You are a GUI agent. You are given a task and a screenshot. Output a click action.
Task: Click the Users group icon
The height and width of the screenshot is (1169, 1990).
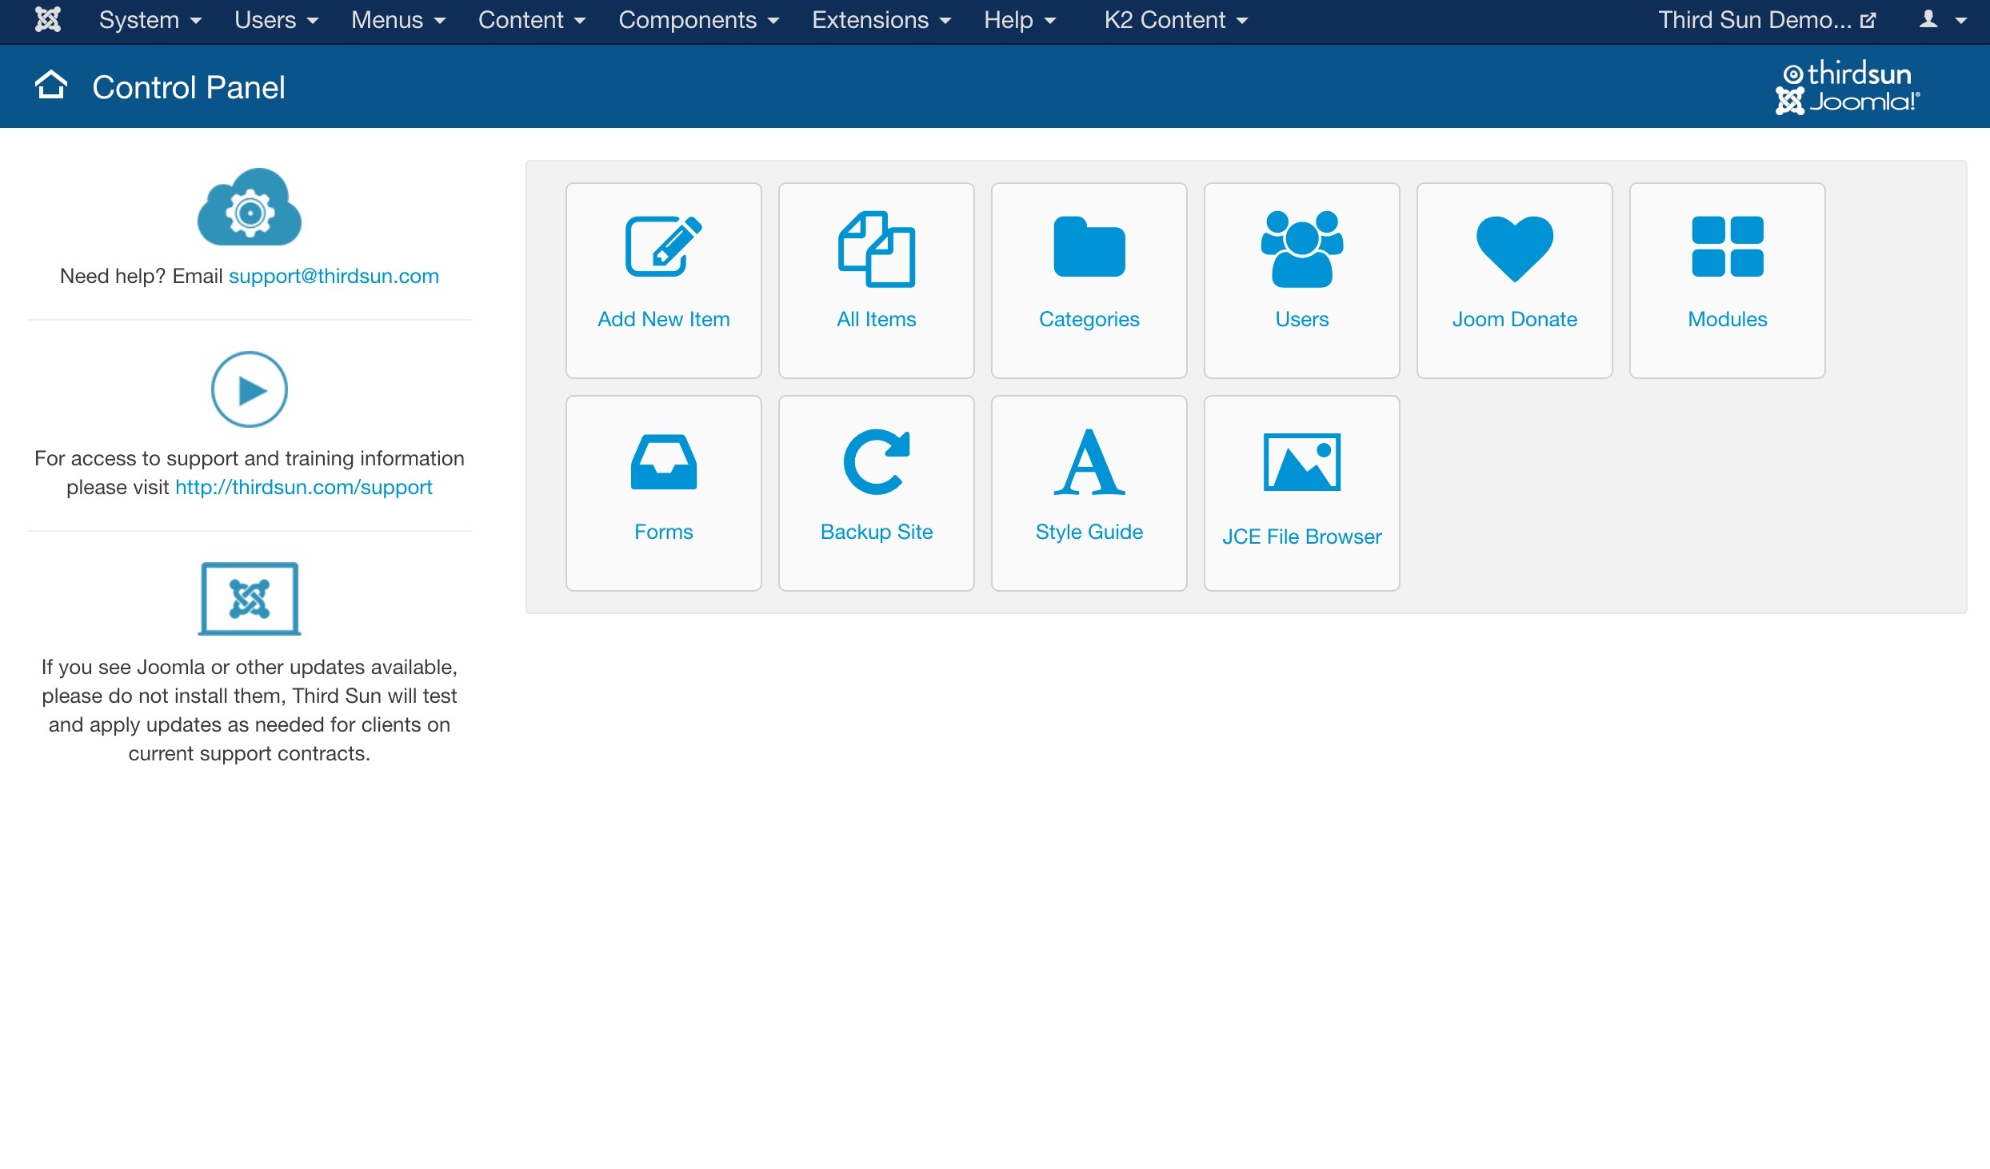click(x=1301, y=248)
